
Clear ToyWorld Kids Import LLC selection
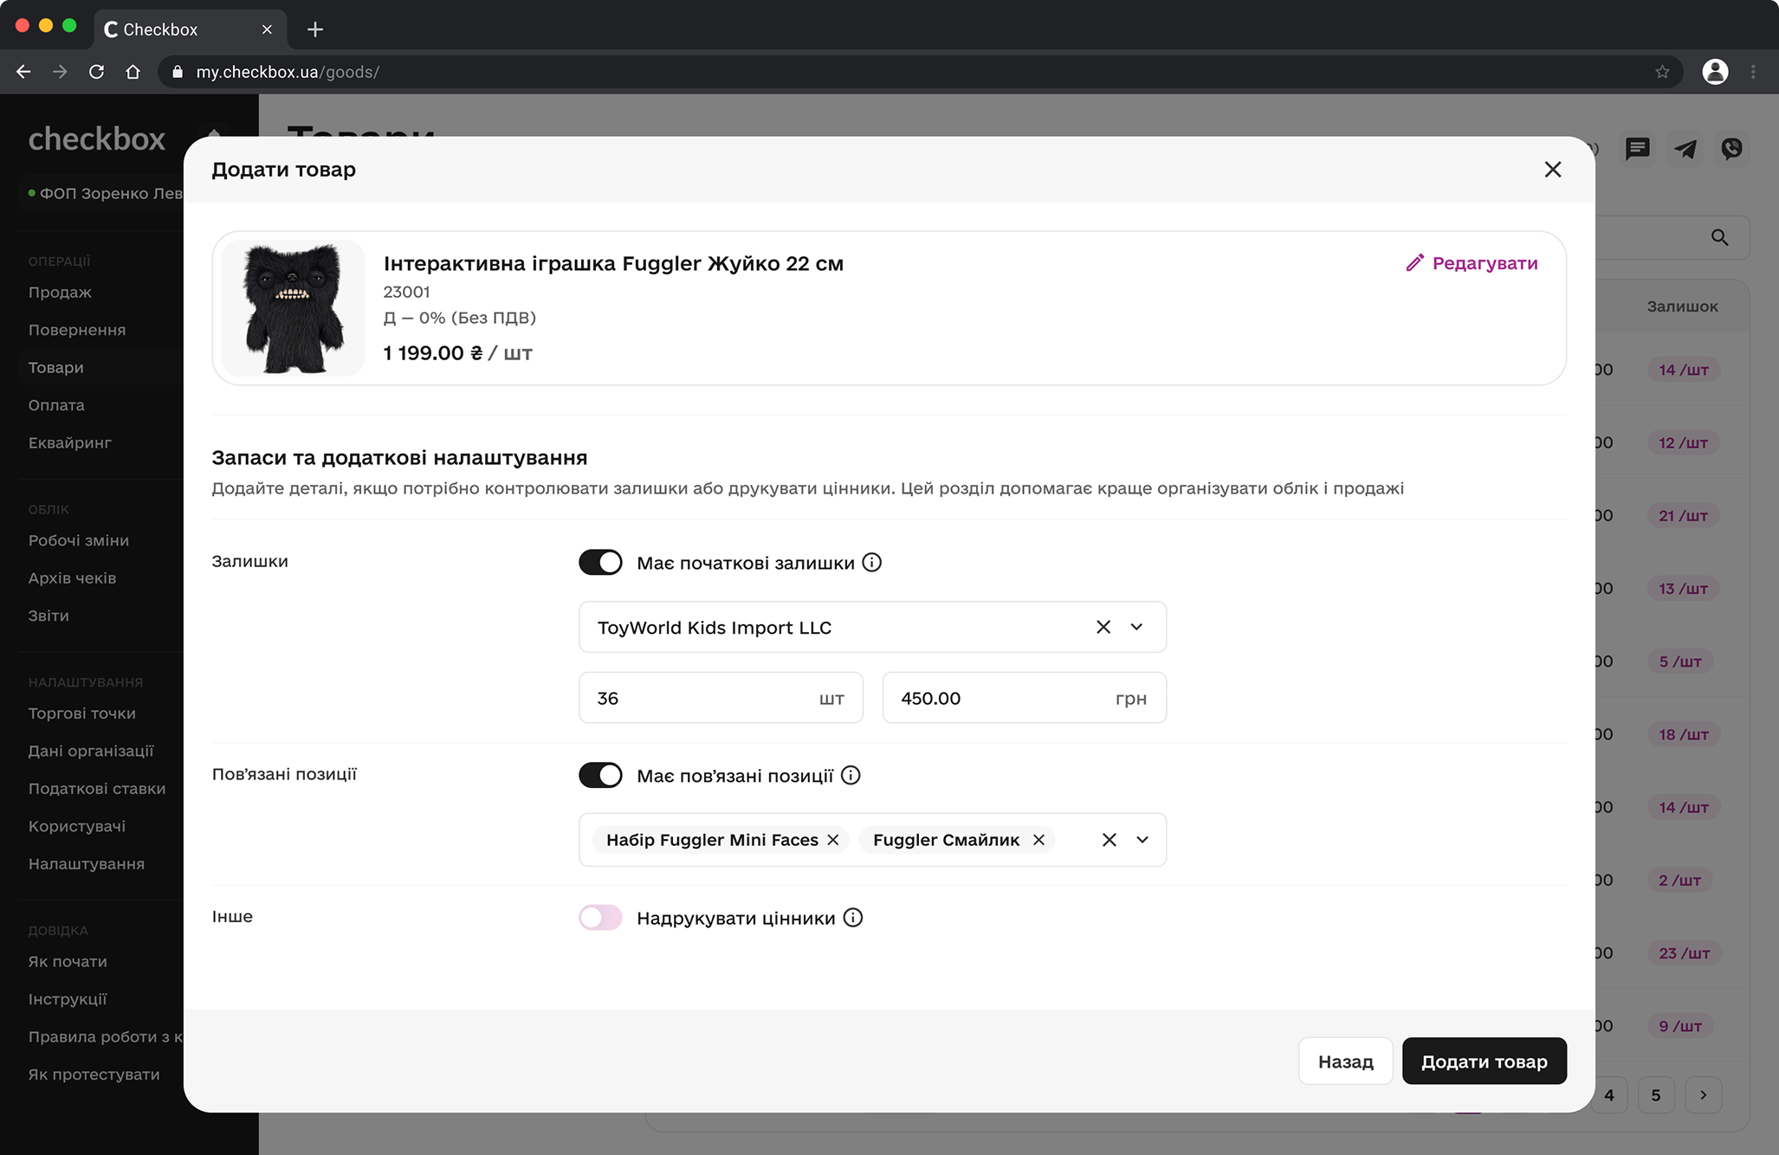click(x=1103, y=627)
